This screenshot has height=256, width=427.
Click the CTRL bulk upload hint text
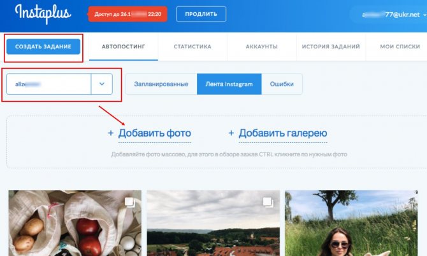[229, 154]
